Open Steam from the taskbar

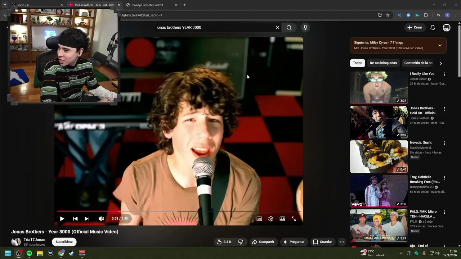(71, 253)
